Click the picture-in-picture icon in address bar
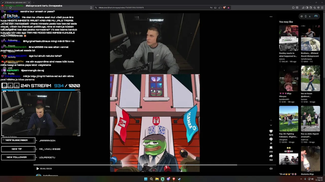Screen dimensions: 325x182 pos(215,8)
